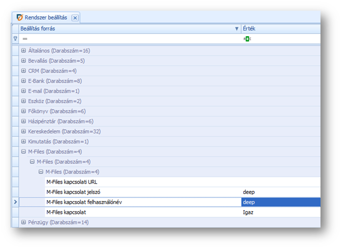Expand the Pénzügy group
The image size is (342, 249).
point(24,222)
